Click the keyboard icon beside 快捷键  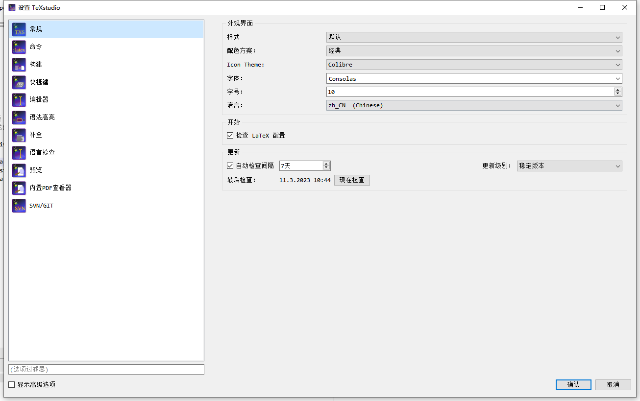[19, 82]
